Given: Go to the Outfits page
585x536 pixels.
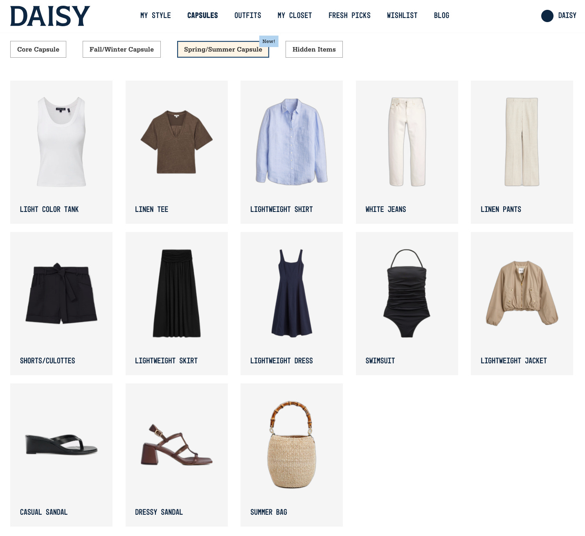Looking at the screenshot, I should [x=248, y=16].
